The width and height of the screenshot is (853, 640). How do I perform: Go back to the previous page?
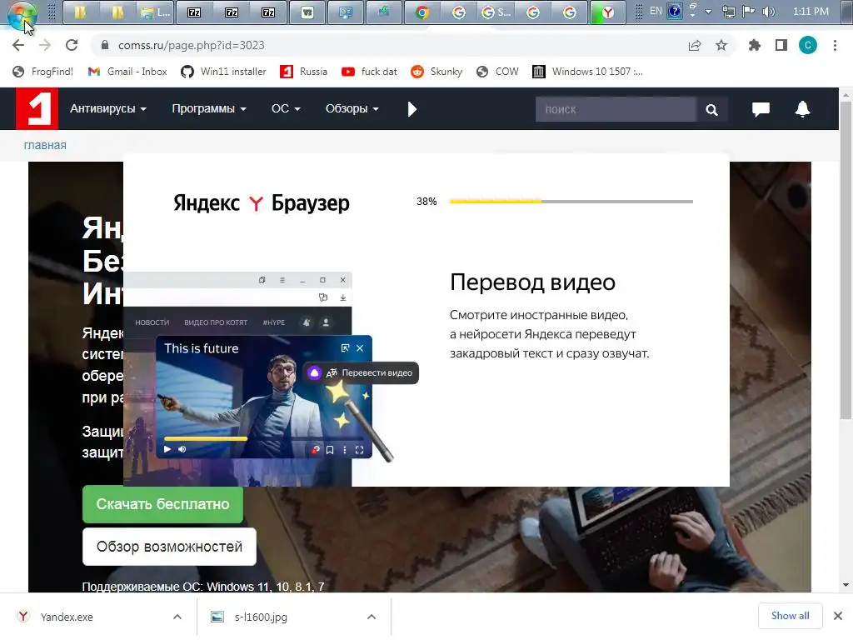pos(18,45)
